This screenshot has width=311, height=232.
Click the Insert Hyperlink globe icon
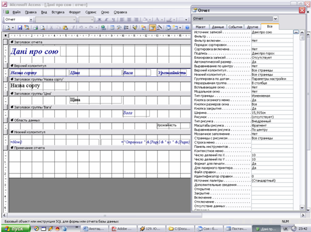[x=103, y=27]
